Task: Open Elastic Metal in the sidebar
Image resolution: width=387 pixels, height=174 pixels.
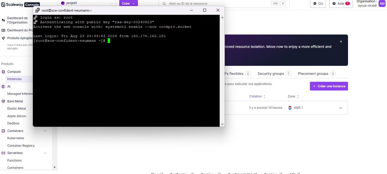Action: click(17, 108)
